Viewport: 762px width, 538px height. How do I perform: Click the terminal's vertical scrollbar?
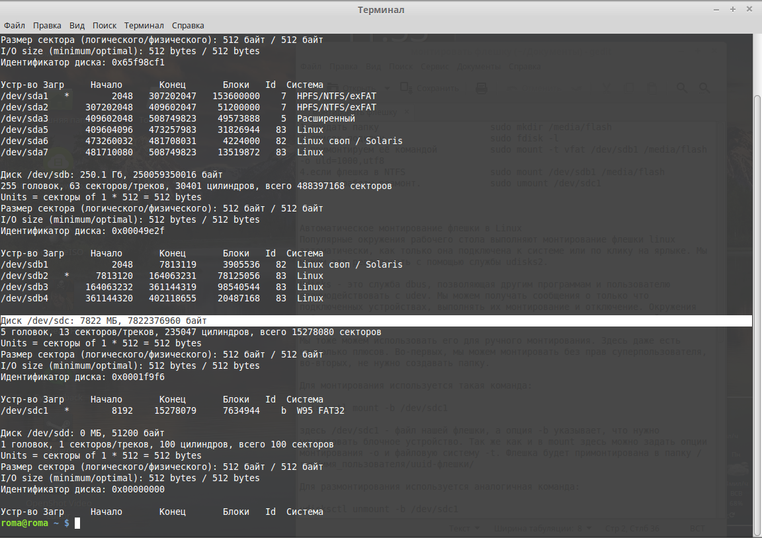tap(757, 264)
